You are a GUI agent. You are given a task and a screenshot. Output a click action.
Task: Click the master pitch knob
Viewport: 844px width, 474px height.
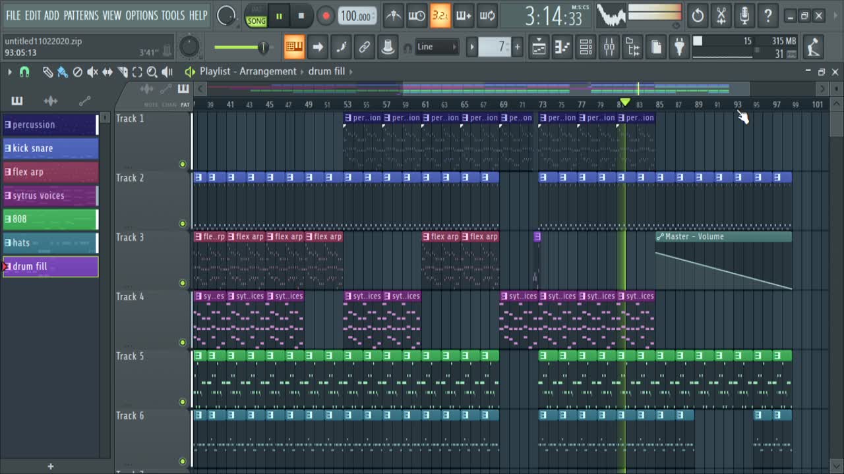click(x=189, y=47)
